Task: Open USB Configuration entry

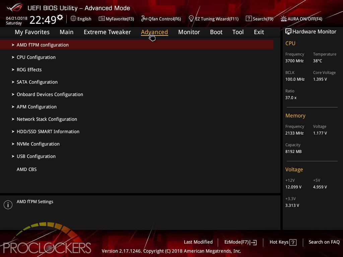Action: [36, 156]
